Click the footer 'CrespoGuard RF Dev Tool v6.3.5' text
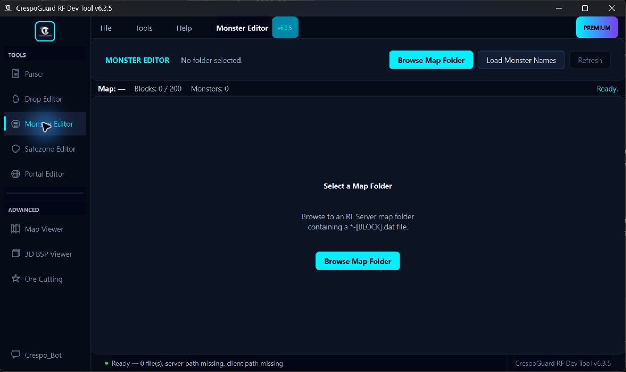Screen dimensions: 626x372 tap(562, 363)
